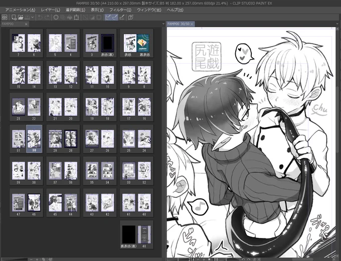Screen dimensions: 341x261
Task: Toggle snap to ruler
Action: point(108,17)
